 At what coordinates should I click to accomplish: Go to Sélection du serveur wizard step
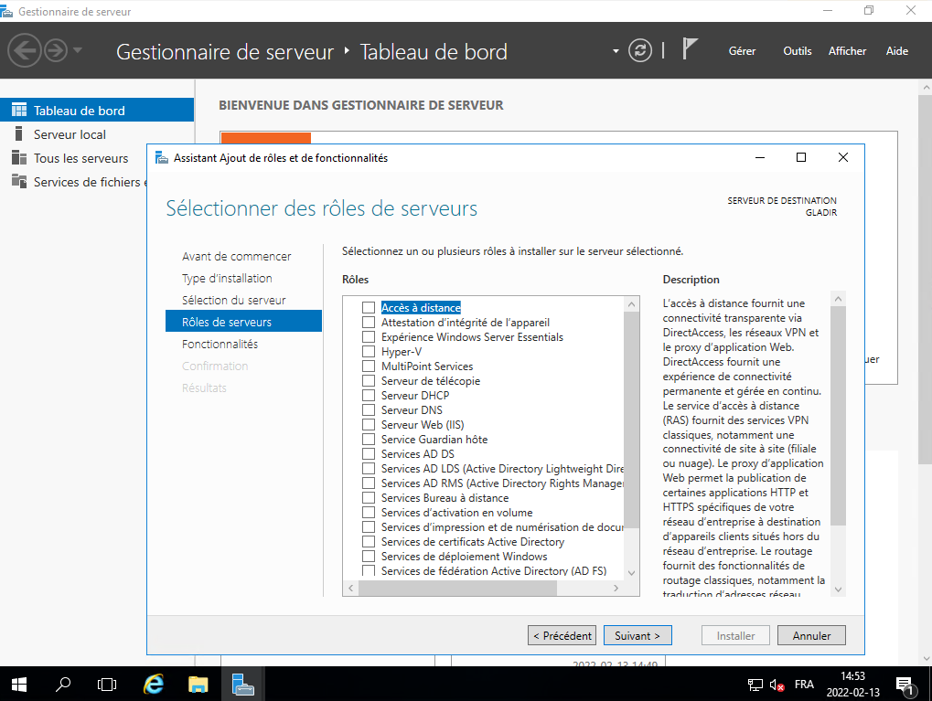click(233, 300)
